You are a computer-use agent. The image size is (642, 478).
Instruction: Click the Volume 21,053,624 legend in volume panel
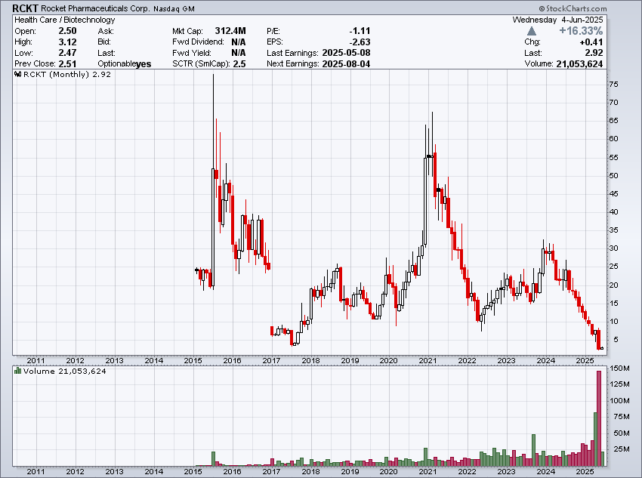(65, 372)
